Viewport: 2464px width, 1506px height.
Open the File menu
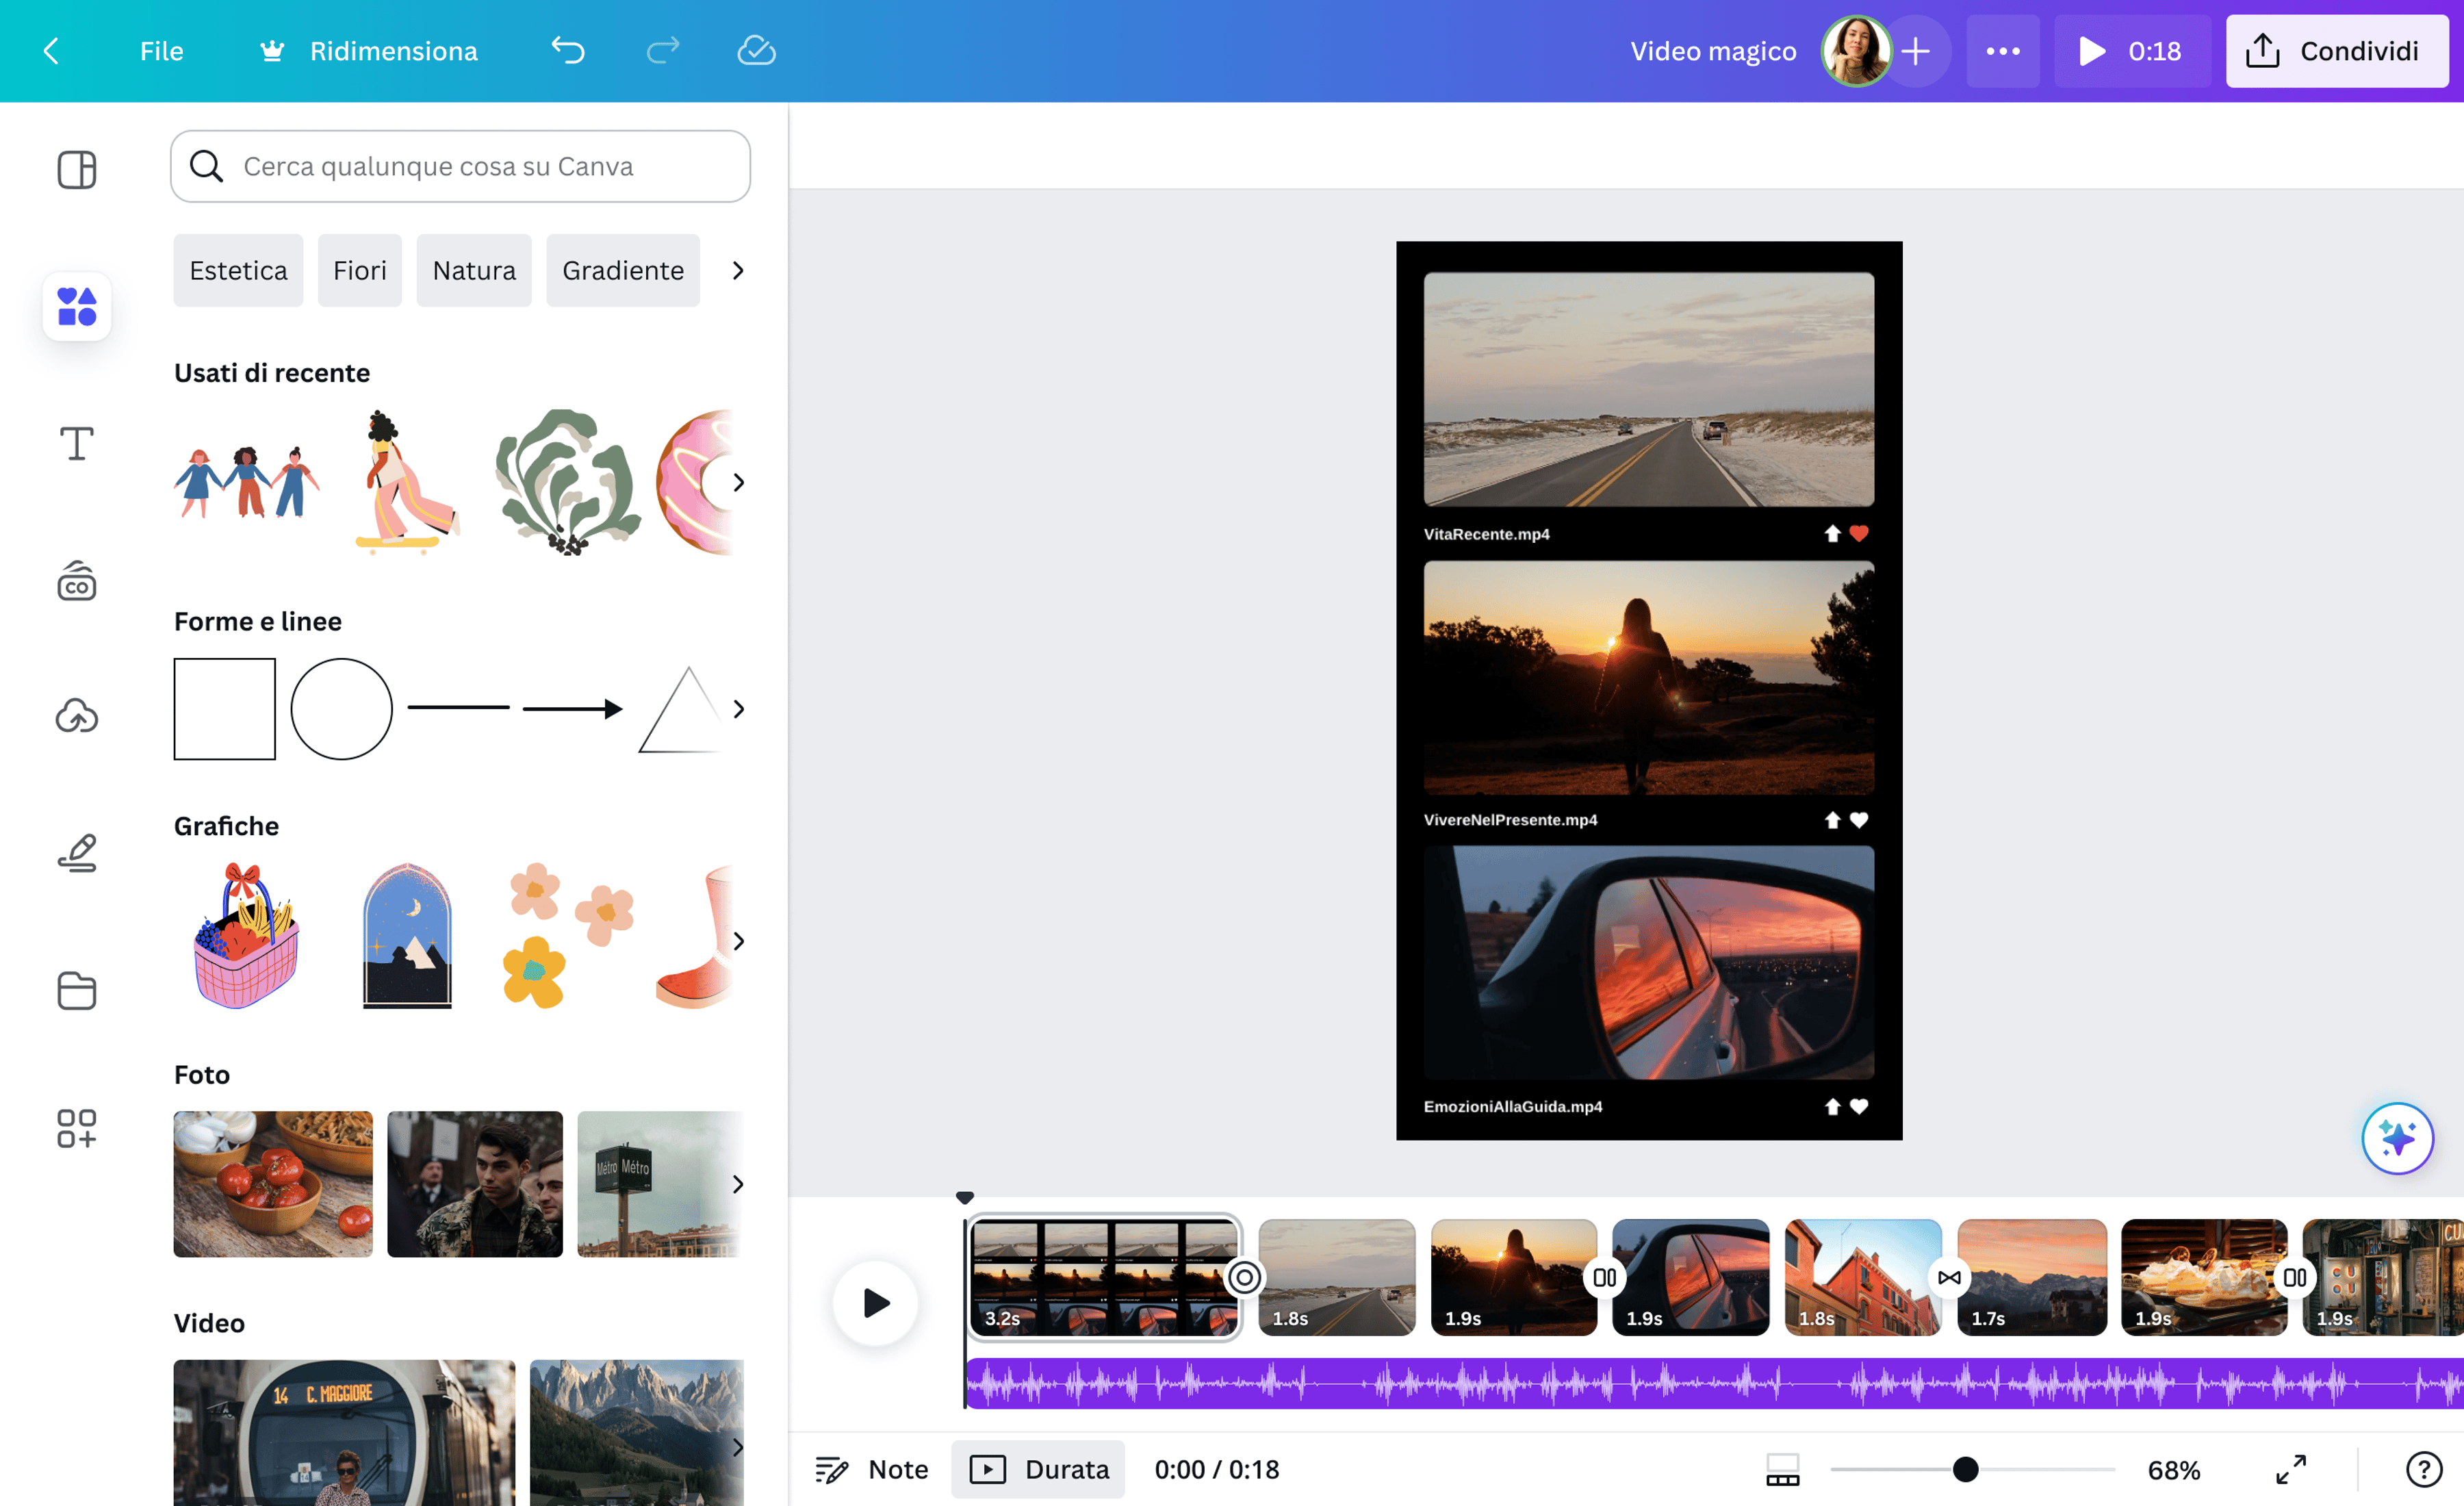161,51
